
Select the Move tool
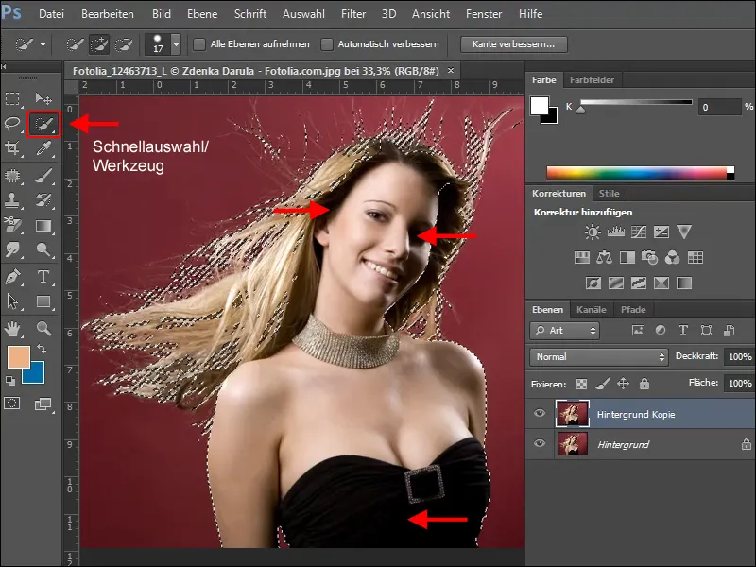(x=43, y=98)
